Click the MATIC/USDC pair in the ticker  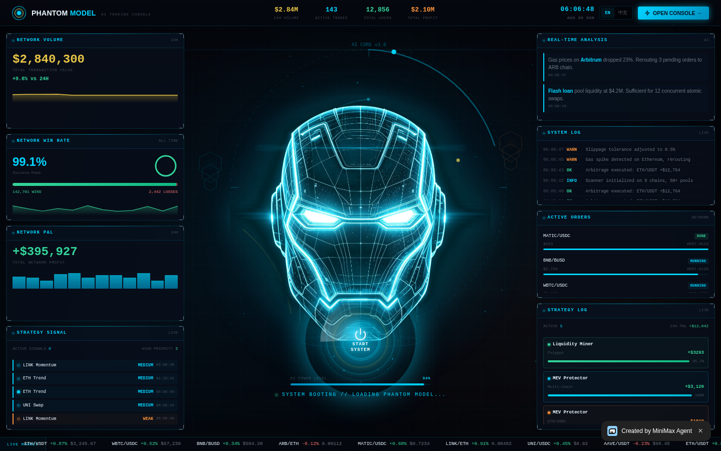click(372, 444)
